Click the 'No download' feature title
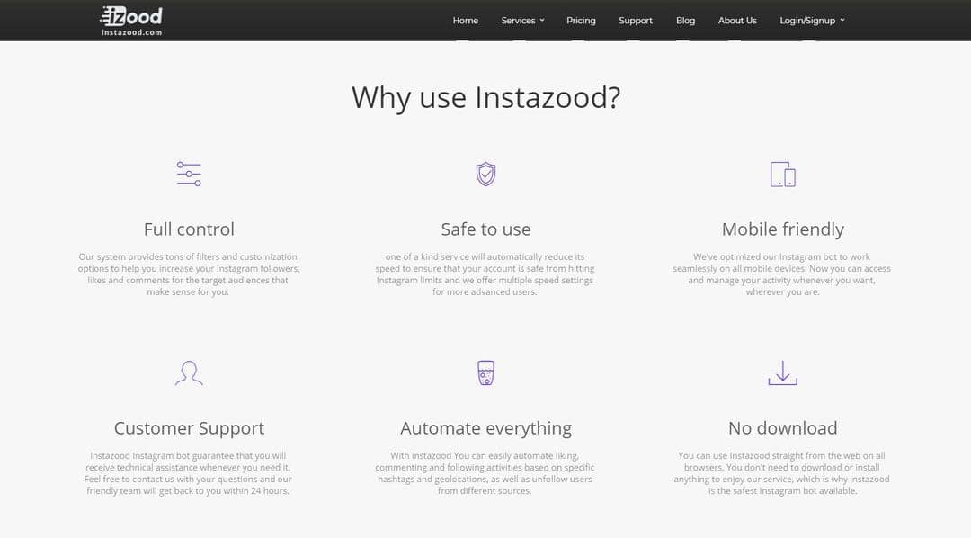 pyautogui.click(x=782, y=428)
